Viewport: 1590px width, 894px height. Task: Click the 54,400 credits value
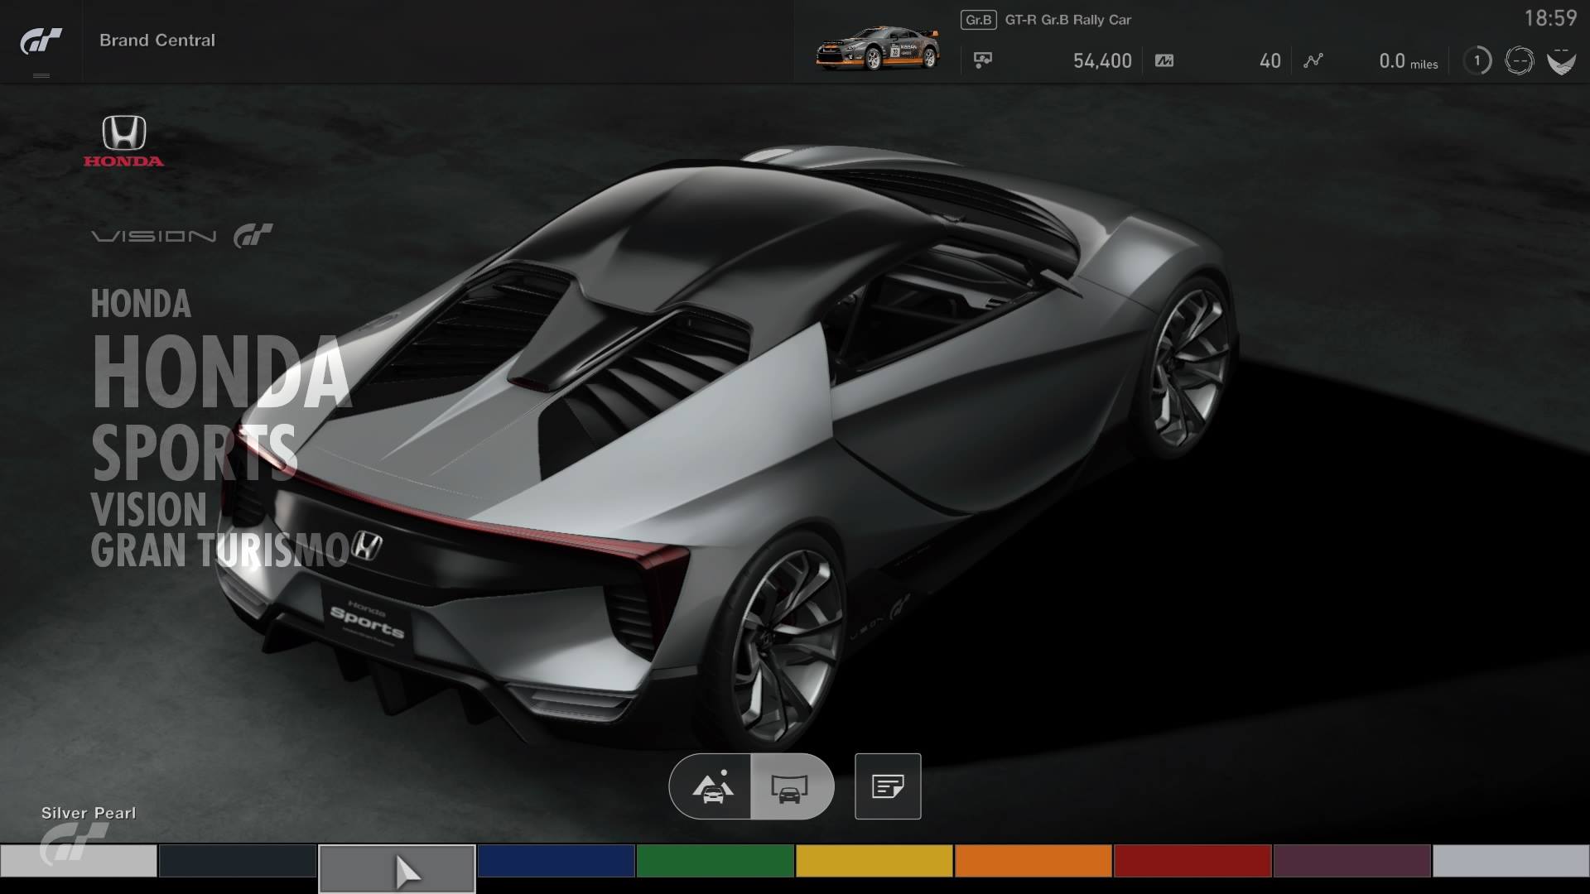pyautogui.click(x=1102, y=60)
